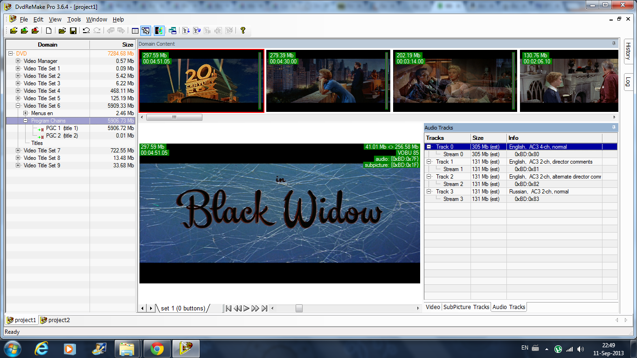Click the network signal icon in system tray
Image resolution: width=637 pixels, height=358 pixels.
coord(569,349)
